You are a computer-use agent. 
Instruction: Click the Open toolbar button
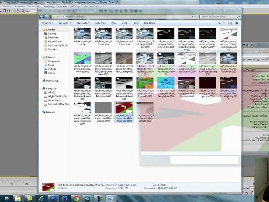click(x=64, y=23)
